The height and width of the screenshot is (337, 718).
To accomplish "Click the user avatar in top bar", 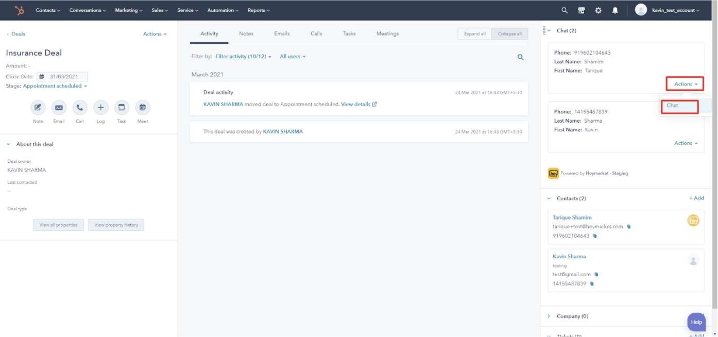I will (641, 10).
